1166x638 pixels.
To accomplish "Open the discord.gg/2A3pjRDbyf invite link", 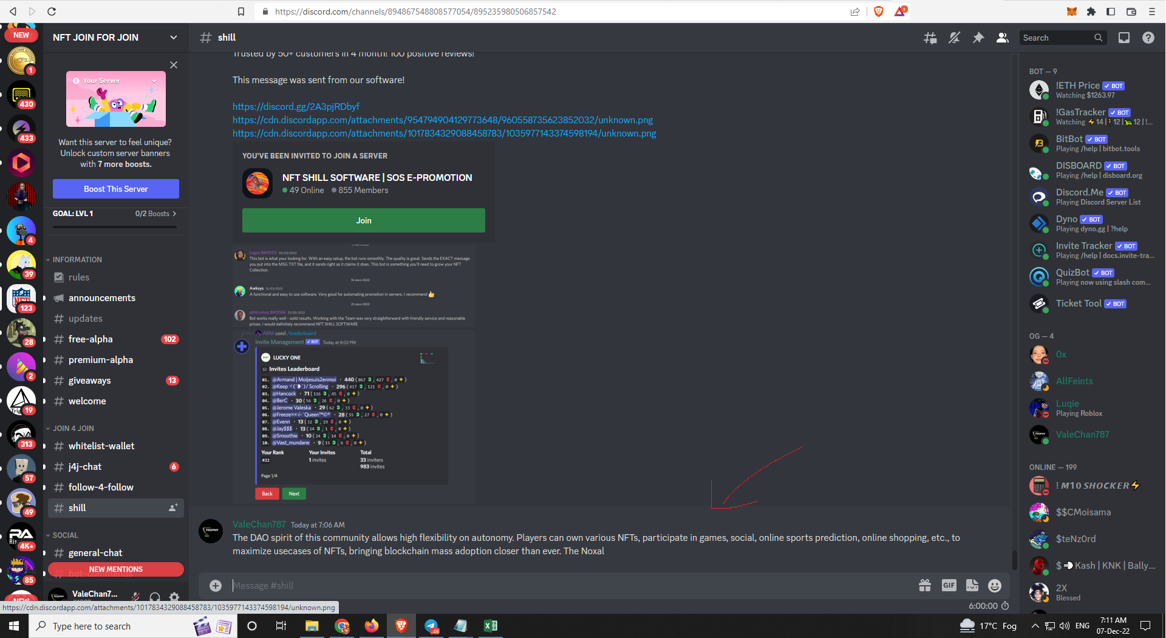I will pyautogui.click(x=296, y=107).
